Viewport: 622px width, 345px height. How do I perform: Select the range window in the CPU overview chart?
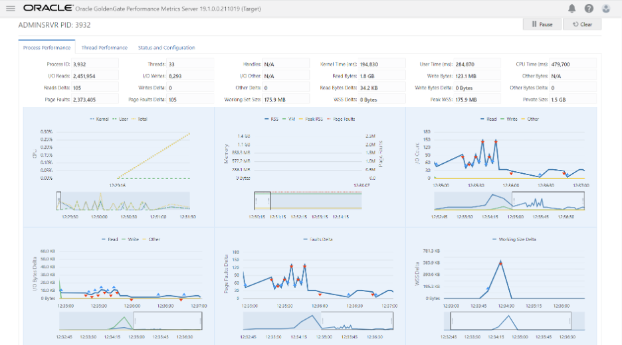(x=58, y=201)
